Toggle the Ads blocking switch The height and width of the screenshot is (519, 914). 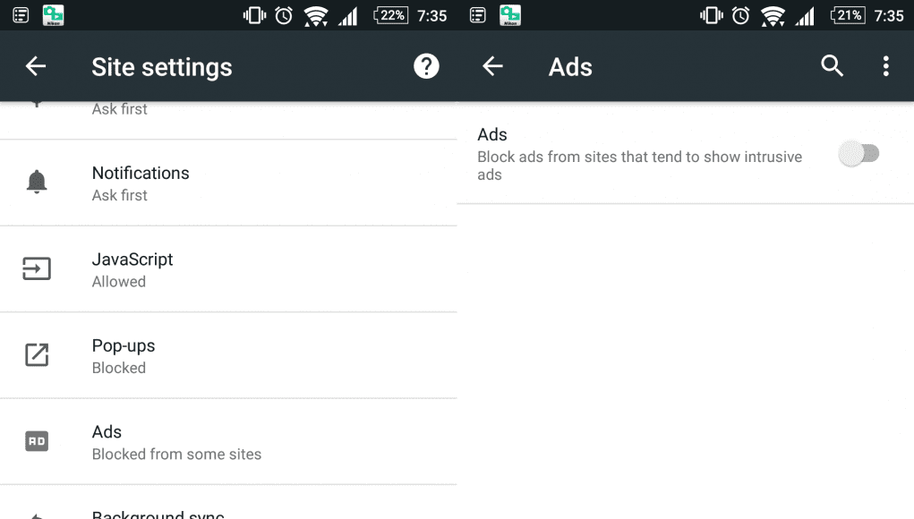click(x=858, y=154)
